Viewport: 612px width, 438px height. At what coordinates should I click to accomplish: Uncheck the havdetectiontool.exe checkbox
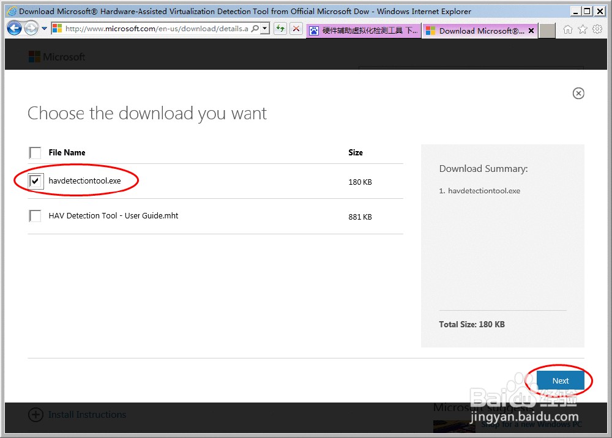click(35, 181)
